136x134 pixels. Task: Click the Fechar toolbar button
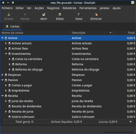tap(25, 17)
